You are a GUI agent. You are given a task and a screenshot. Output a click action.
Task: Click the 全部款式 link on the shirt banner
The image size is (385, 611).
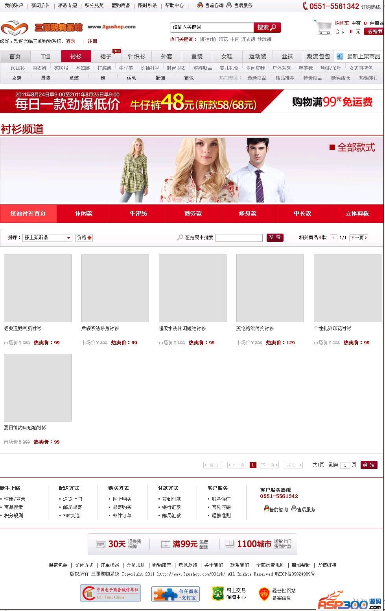point(352,147)
